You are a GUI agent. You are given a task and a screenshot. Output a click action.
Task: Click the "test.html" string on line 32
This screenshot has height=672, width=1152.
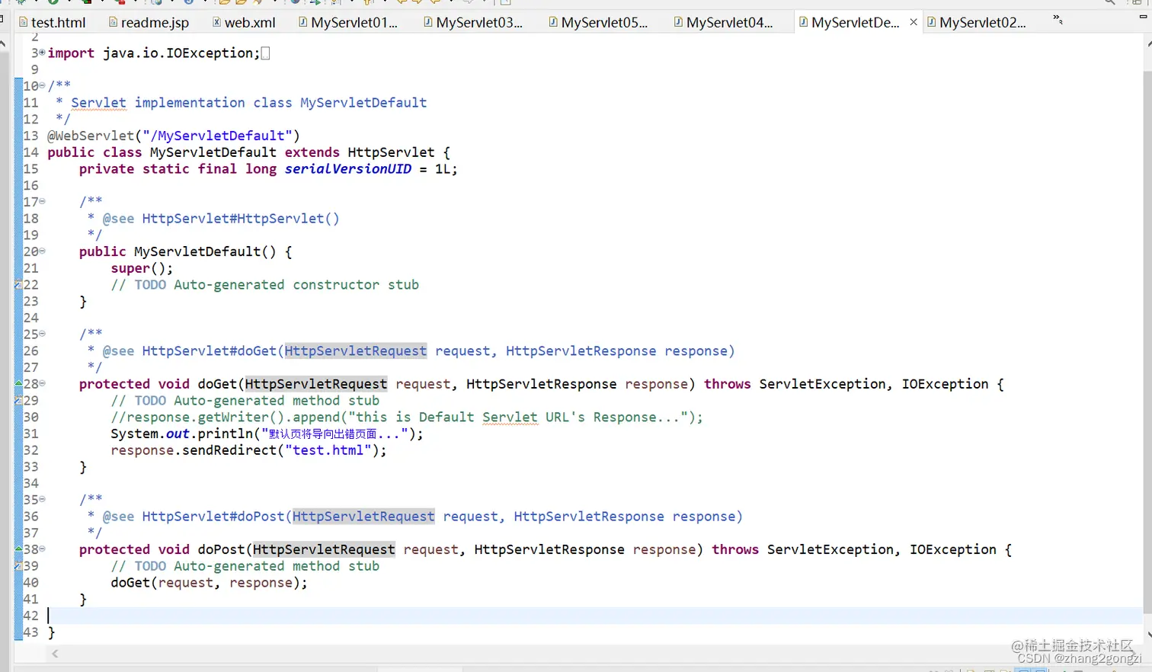click(328, 450)
